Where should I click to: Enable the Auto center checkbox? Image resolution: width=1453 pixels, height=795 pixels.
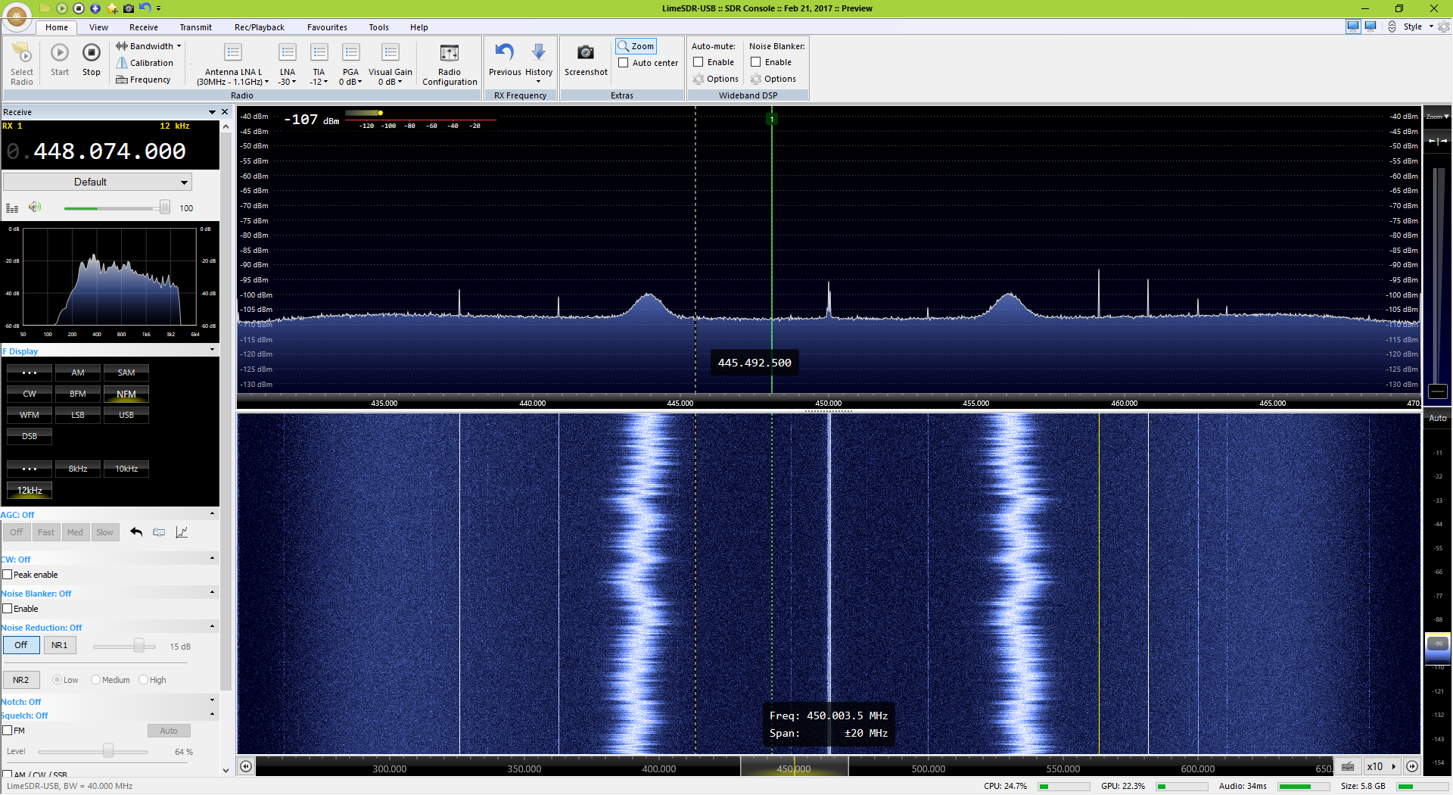[x=624, y=63]
